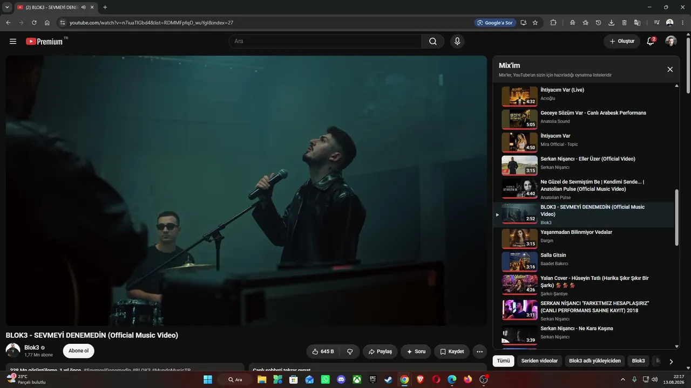Open the YouTube account avatar menu
The image size is (691, 388).
[671, 41]
